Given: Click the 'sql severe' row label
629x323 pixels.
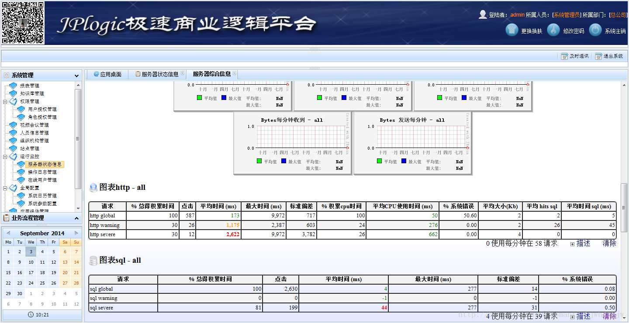Looking at the screenshot, I should tap(101, 308).
